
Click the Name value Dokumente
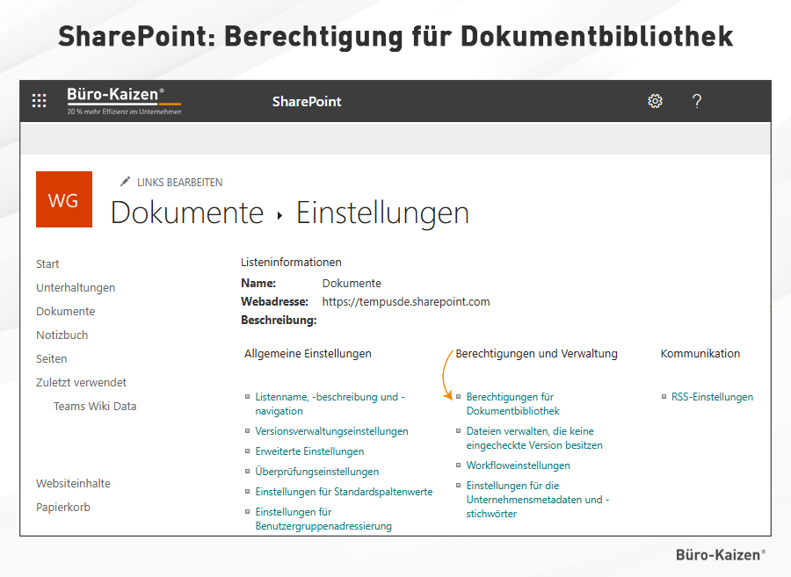352,283
